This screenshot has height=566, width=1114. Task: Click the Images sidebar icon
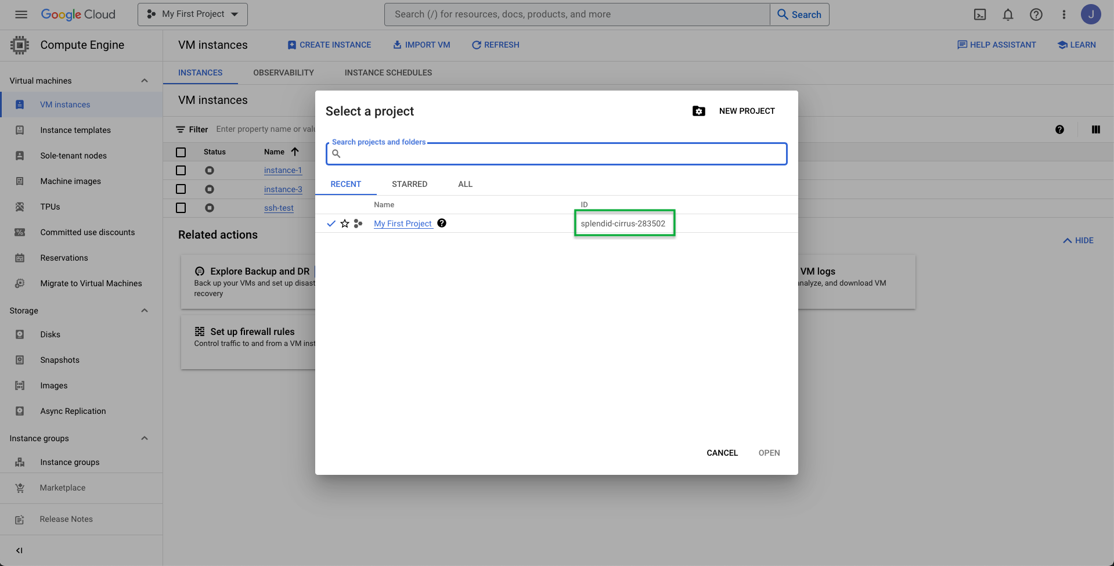(x=20, y=385)
